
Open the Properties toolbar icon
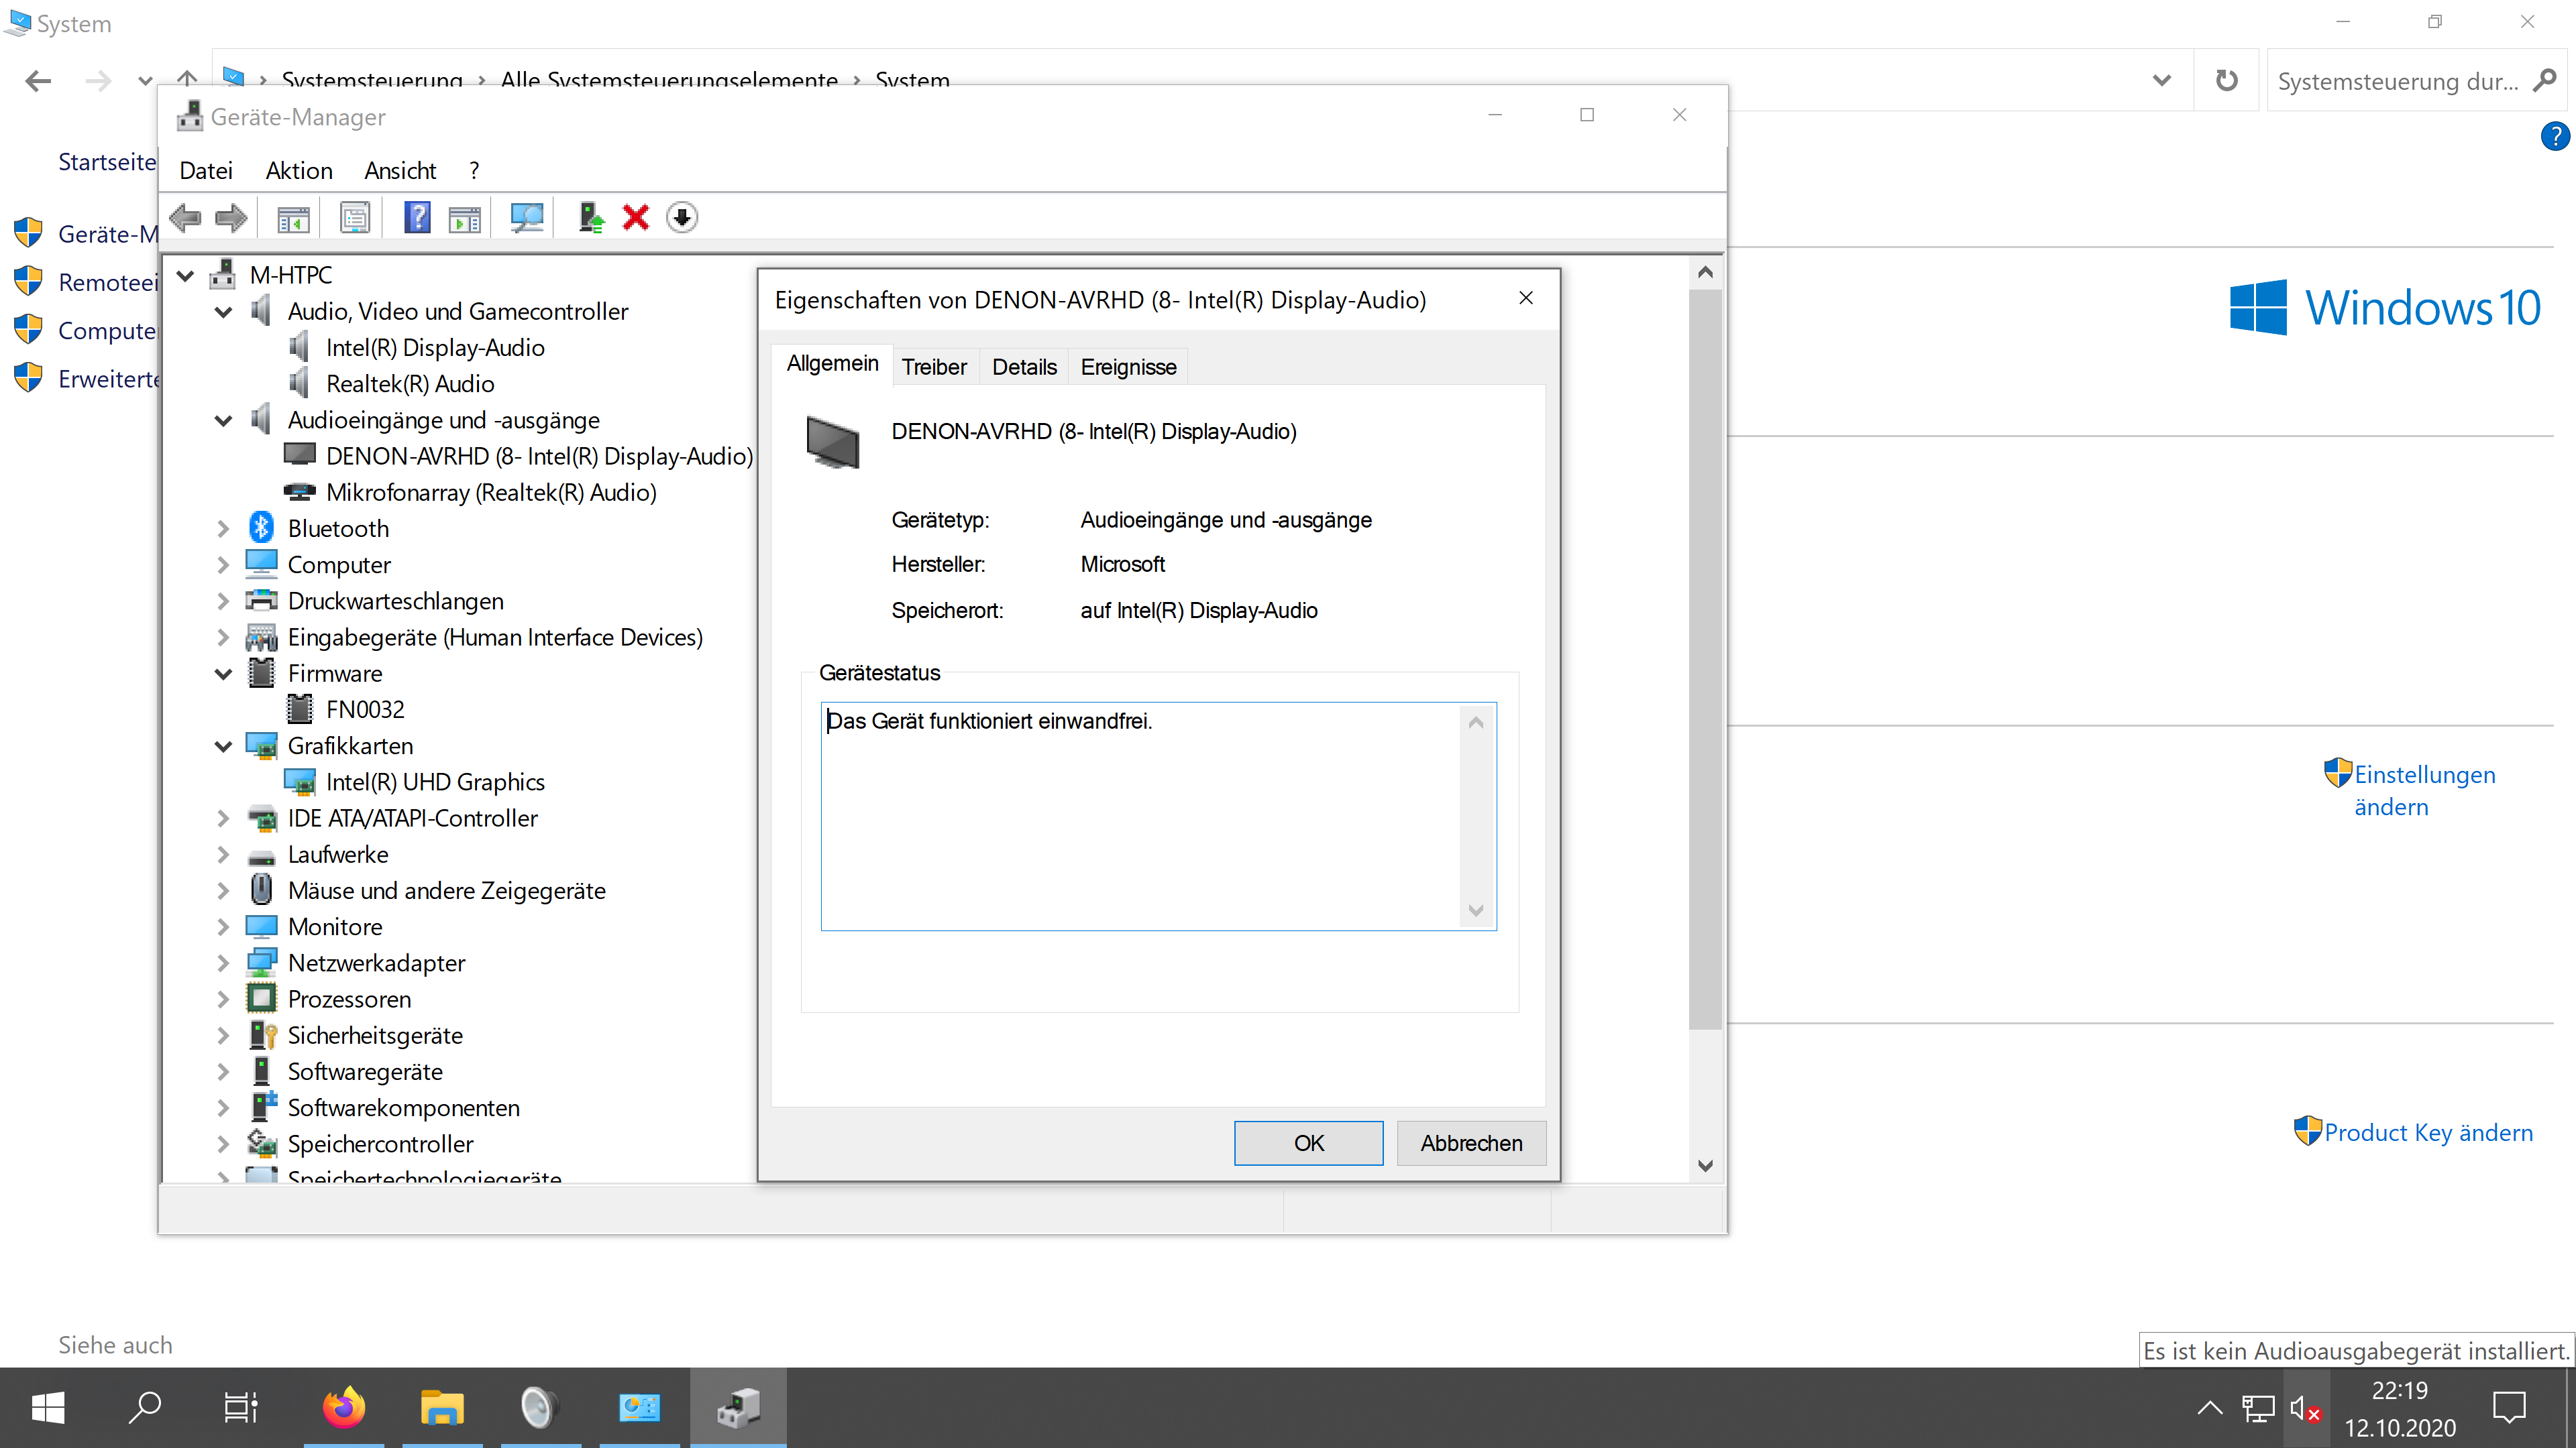[355, 217]
